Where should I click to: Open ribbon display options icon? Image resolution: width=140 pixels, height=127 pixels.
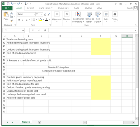pos(121,4)
